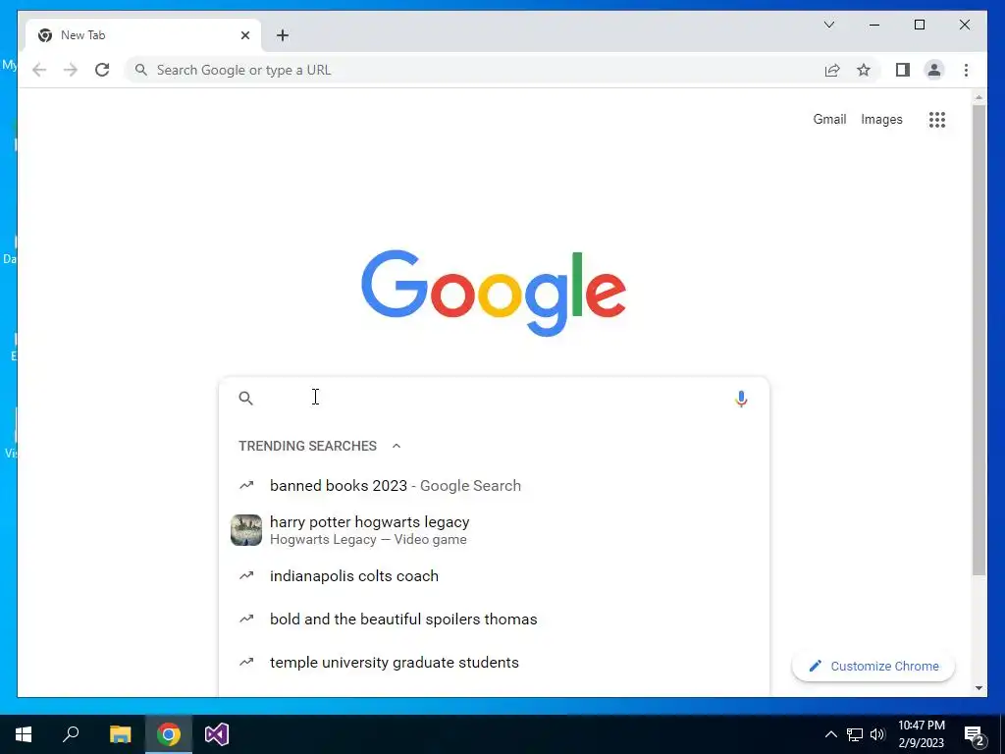The width and height of the screenshot is (1005, 754).
Task: Open the notification center icon
Action: click(x=975, y=735)
